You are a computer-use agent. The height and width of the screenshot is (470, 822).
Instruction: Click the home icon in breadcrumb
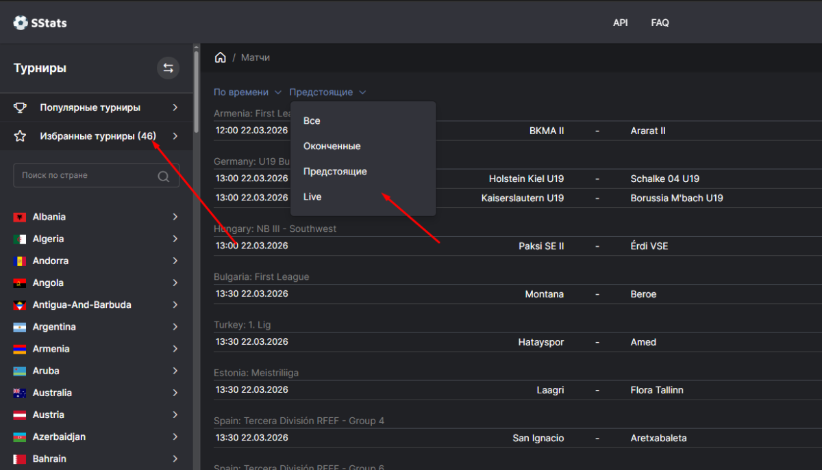[221, 57]
